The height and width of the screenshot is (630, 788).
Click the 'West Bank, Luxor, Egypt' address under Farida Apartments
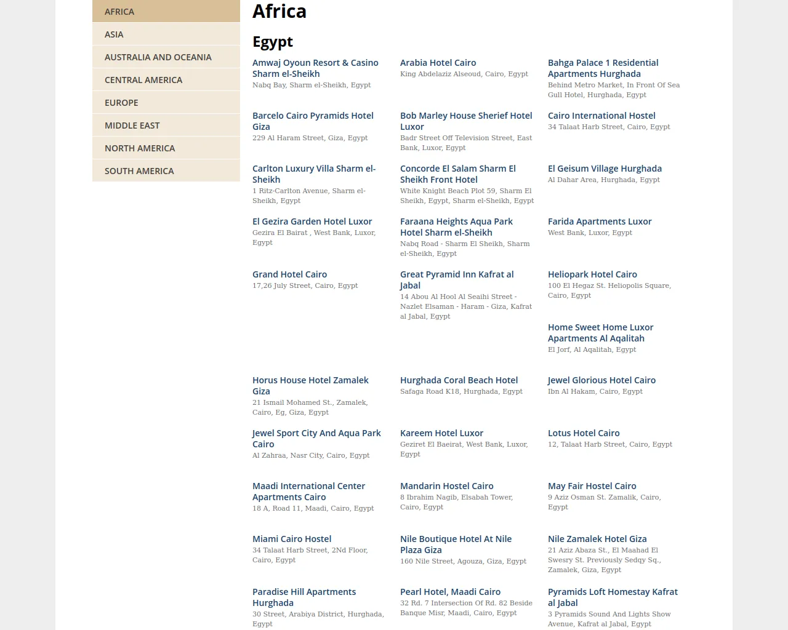(590, 233)
